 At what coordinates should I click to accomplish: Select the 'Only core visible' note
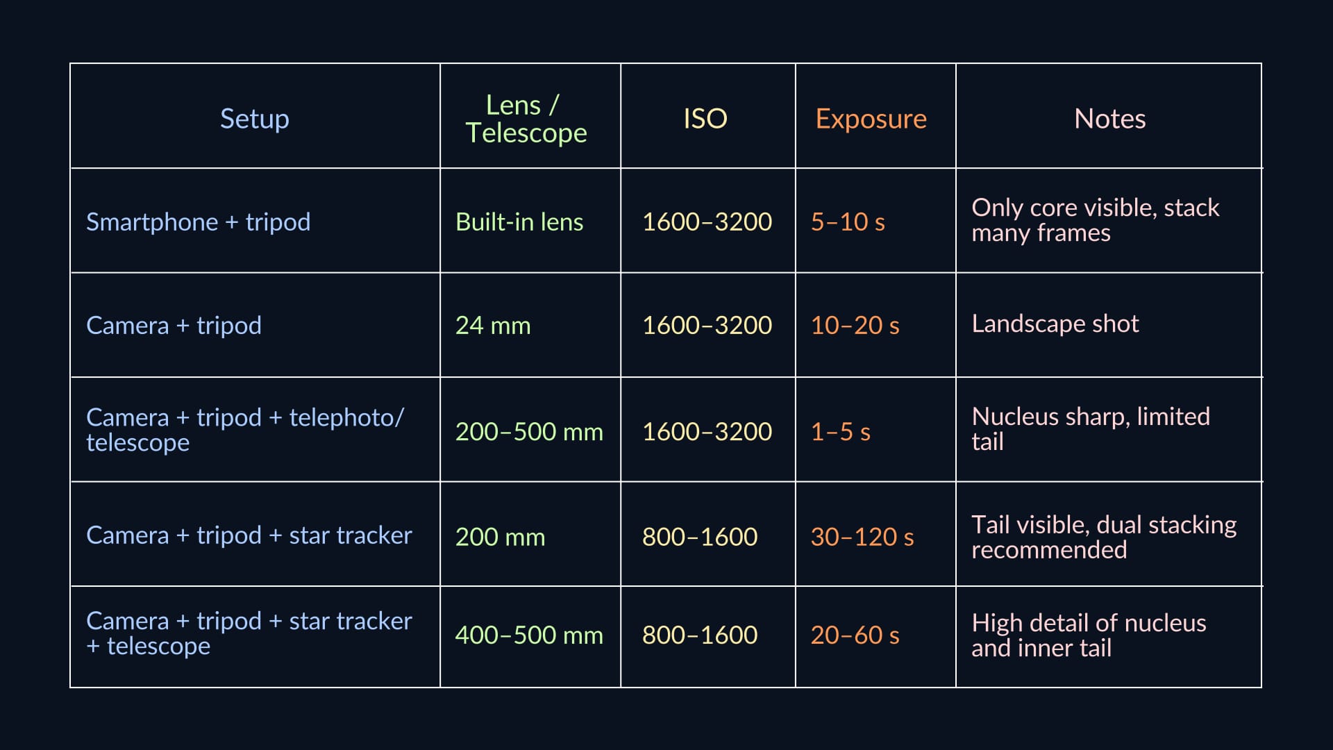click(x=1095, y=220)
